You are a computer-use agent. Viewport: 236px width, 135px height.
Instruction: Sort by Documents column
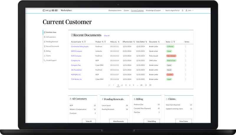(x=159, y=42)
